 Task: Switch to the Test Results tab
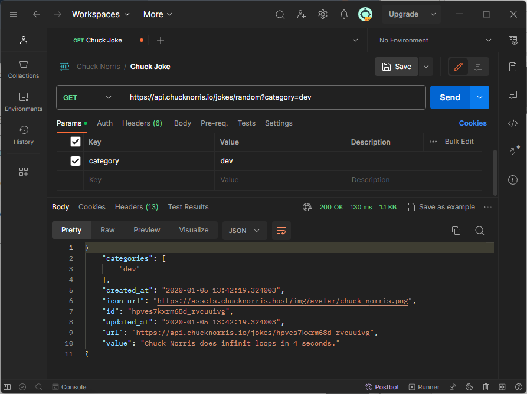[188, 207]
